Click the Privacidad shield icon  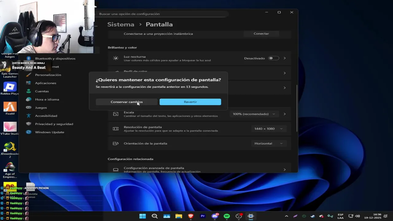[x=29, y=124]
